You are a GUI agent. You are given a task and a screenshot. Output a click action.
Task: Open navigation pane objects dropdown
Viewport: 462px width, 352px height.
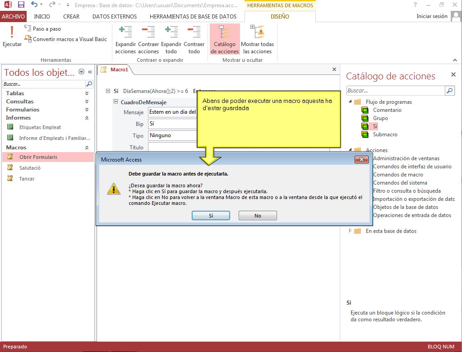[82, 72]
